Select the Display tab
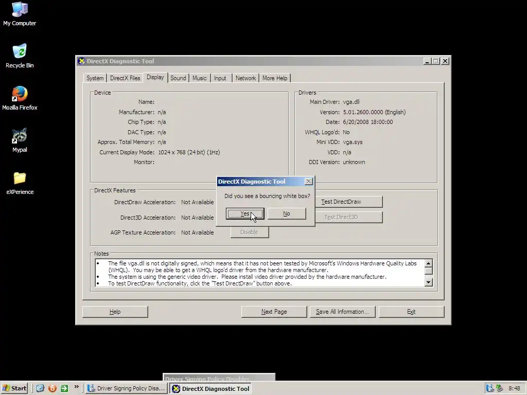Viewport: 527px width, 395px height. [155, 77]
